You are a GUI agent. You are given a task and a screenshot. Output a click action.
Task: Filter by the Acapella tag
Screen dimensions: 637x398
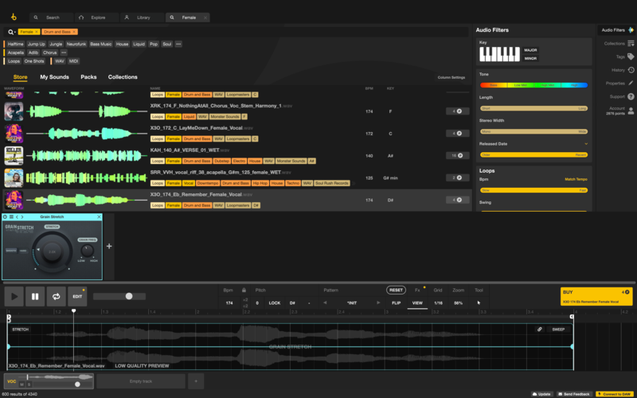16,53
